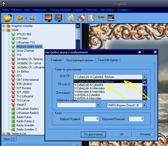This screenshot has height=146, width=168.
Task: Select RTR Ukraine channel
Action: pyautogui.click(x=24, y=84)
